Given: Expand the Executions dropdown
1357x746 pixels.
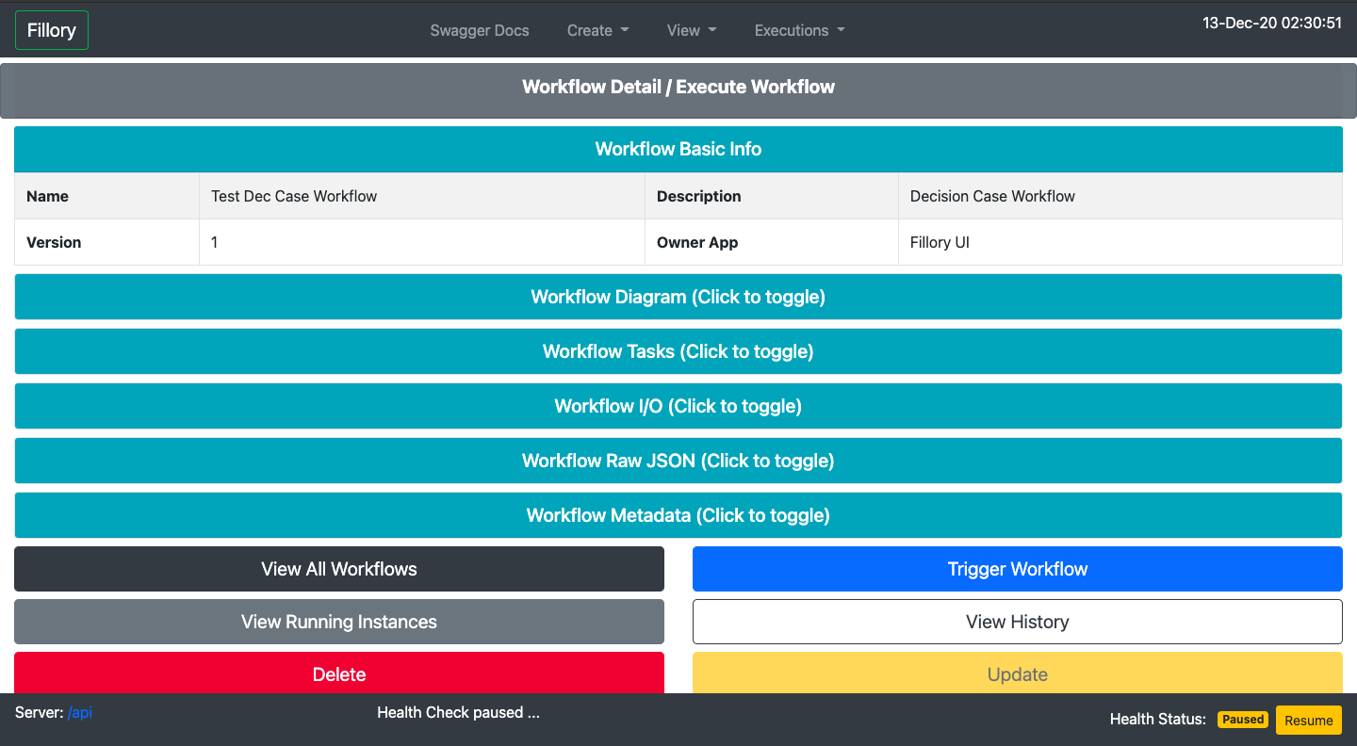Looking at the screenshot, I should [798, 30].
